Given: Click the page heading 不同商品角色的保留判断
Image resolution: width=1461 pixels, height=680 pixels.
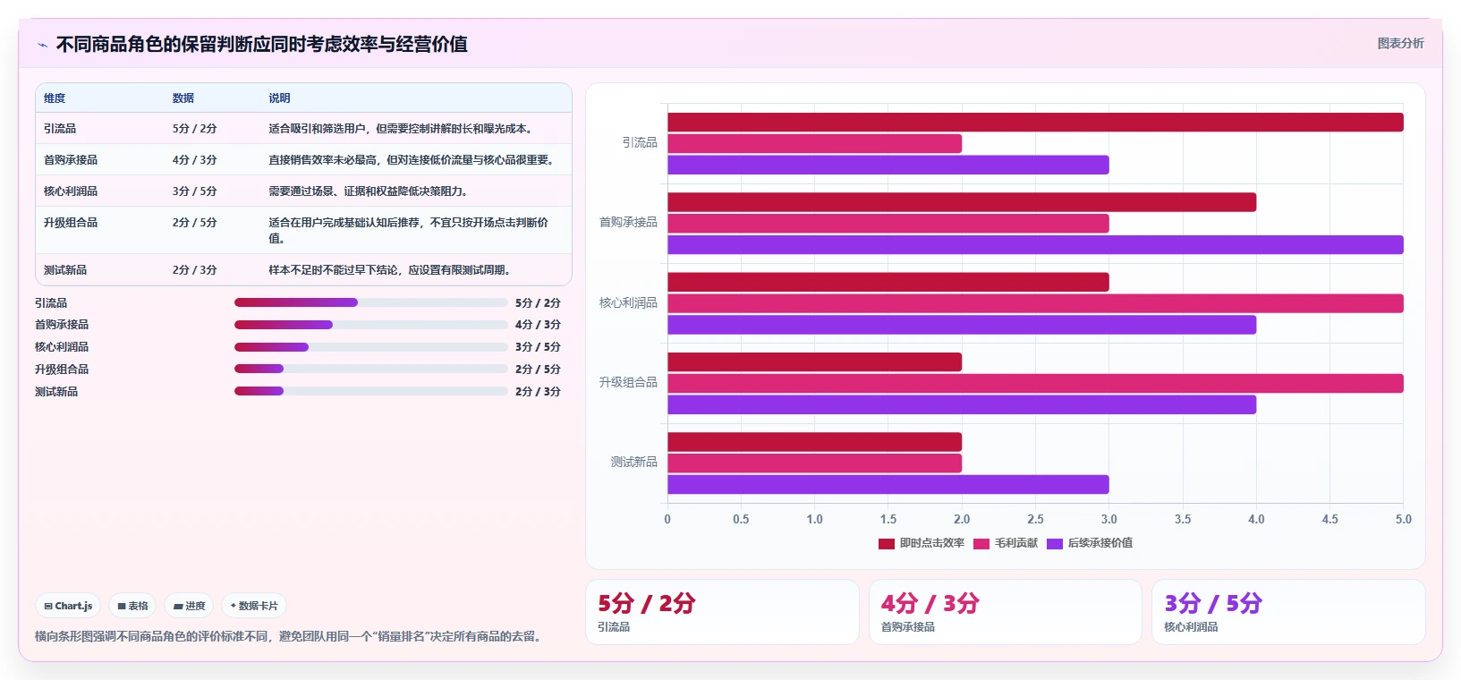Looking at the screenshot, I should pos(261,45).
